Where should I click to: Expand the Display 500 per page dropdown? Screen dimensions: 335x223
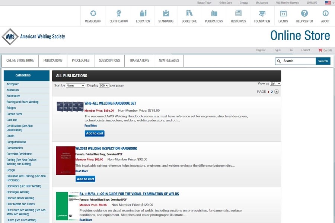click(104, 85)
